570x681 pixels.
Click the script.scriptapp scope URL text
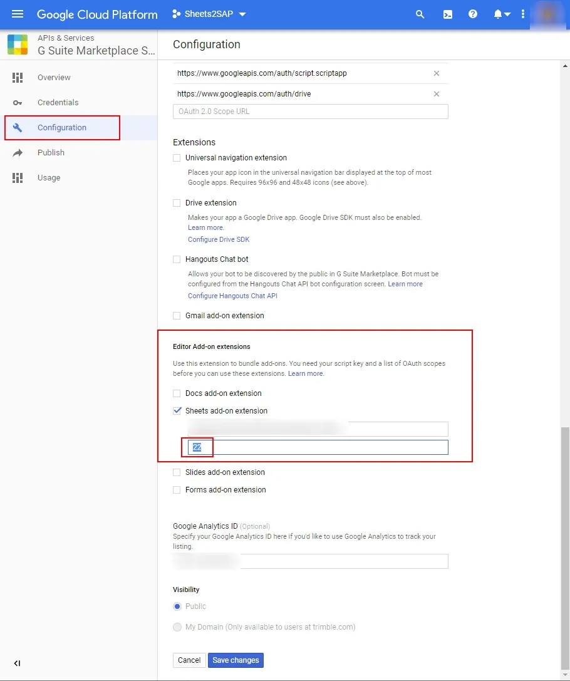click(x=262, y=73)
